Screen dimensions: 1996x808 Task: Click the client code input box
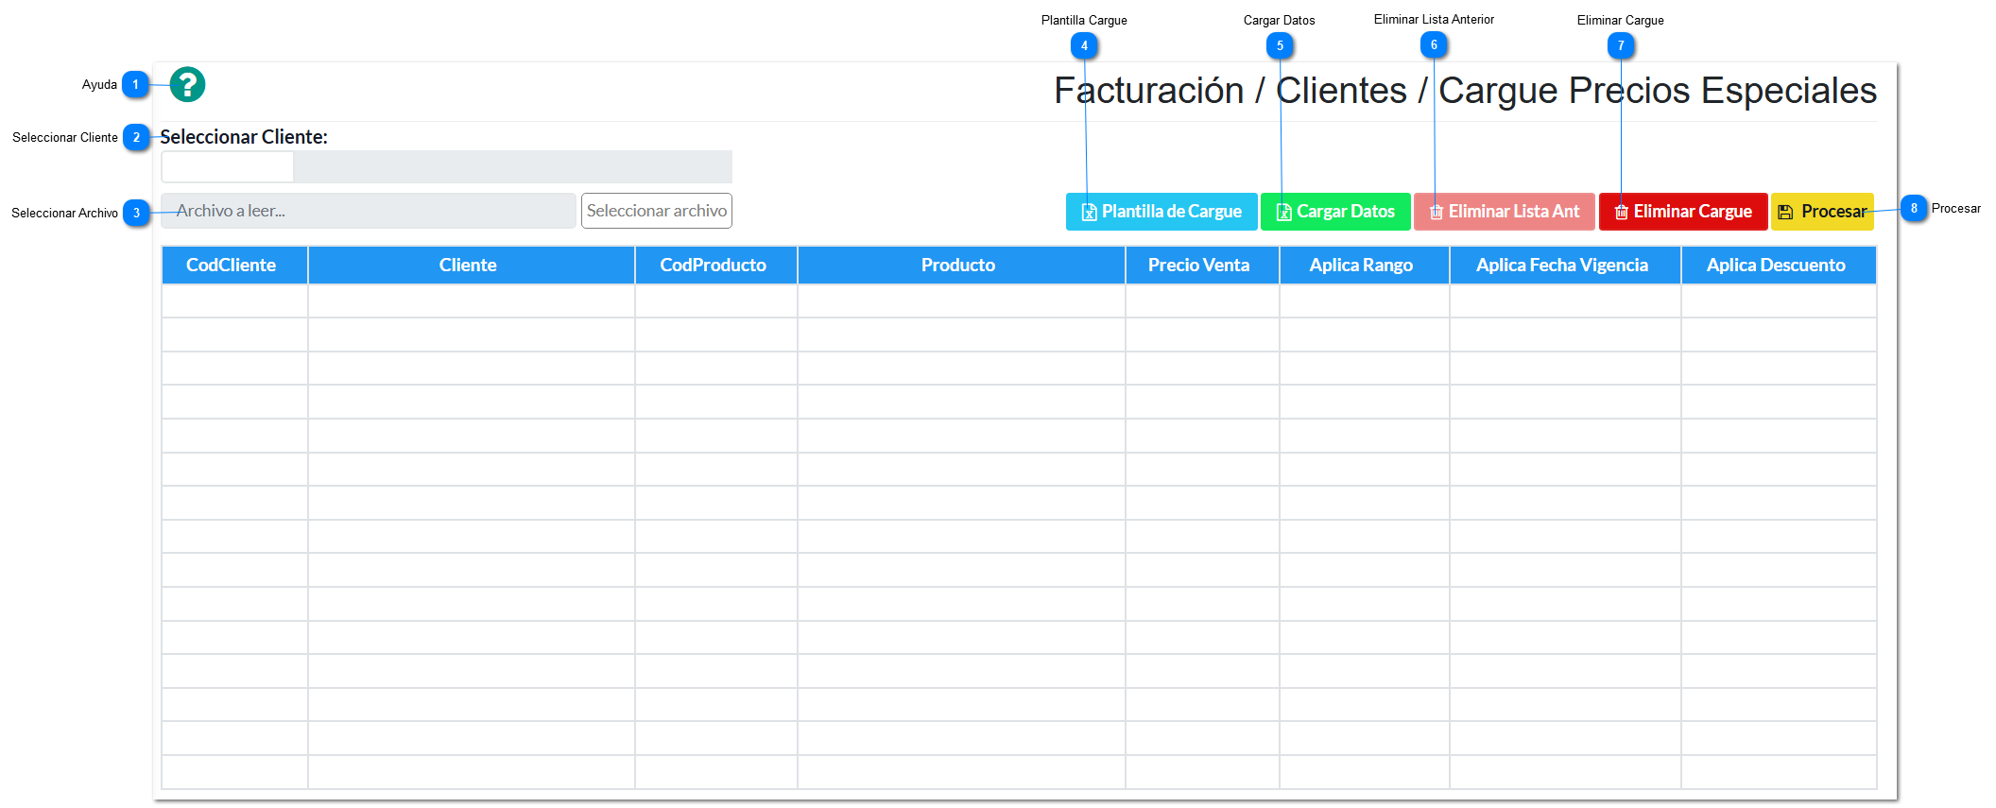point(228,167)
